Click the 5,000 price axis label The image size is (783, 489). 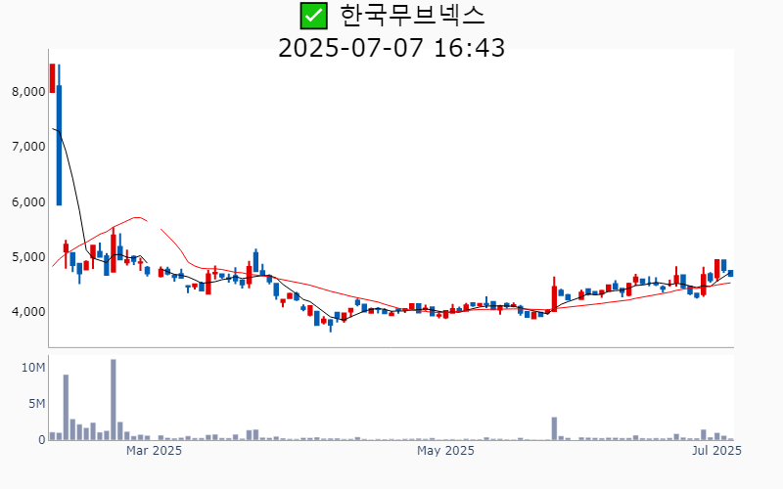pyautogui.click(x=28, y=257)
